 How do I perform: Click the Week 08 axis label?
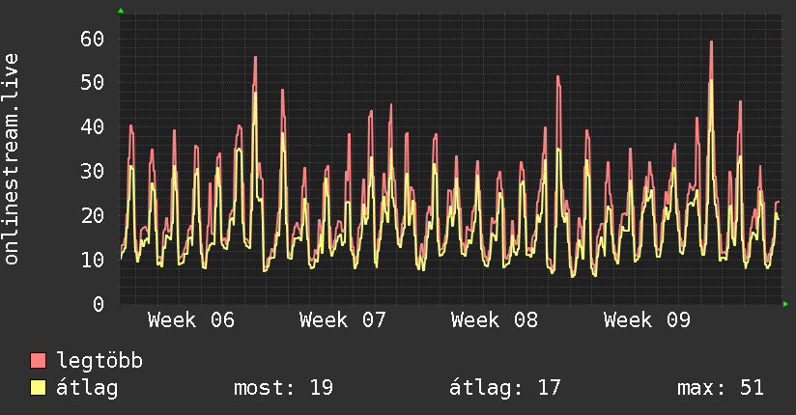tap(495, 320)
